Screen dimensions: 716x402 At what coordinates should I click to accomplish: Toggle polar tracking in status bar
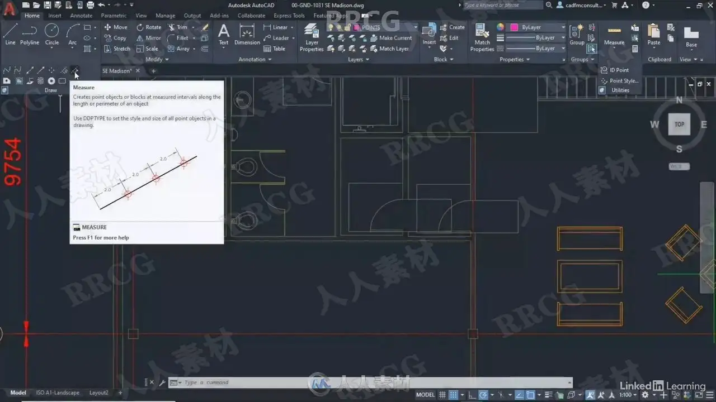coord(482,395)
